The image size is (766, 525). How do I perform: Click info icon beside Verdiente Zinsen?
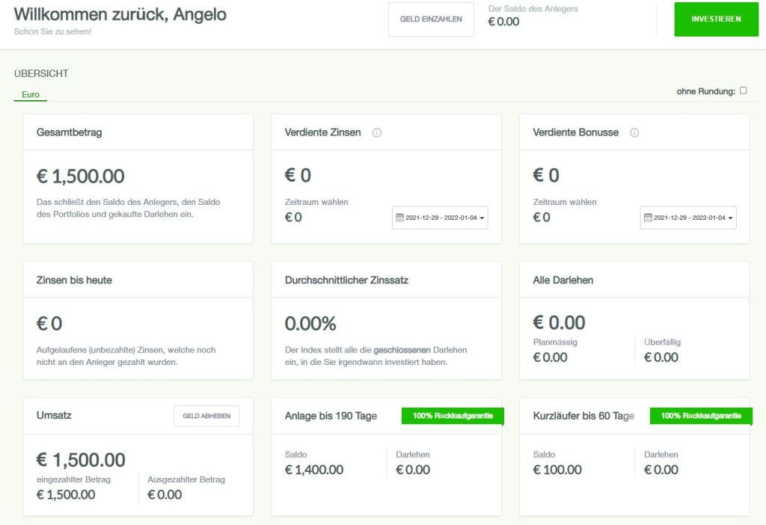377,132
